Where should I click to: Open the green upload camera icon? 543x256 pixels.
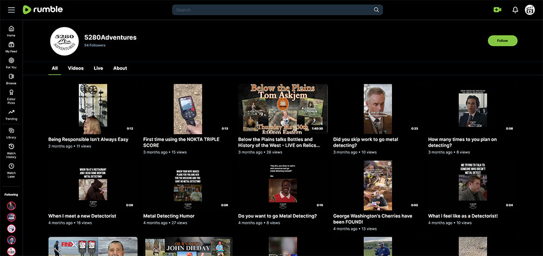click(x=497, y=10)
